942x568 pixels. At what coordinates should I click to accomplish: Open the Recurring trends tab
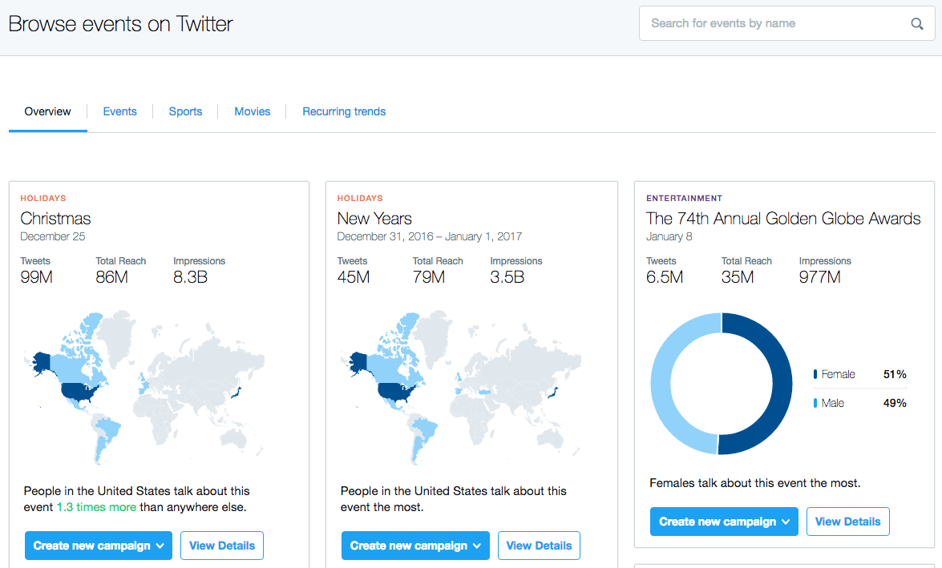(344, 111)
